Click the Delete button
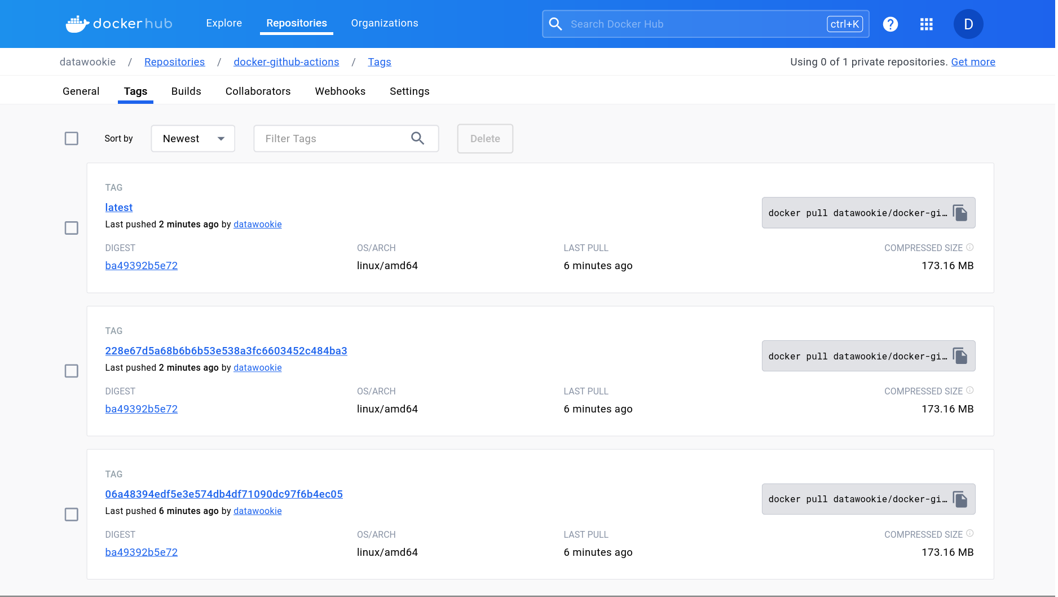The height and width of the screenshot is (597, 1058). (484, 138)
